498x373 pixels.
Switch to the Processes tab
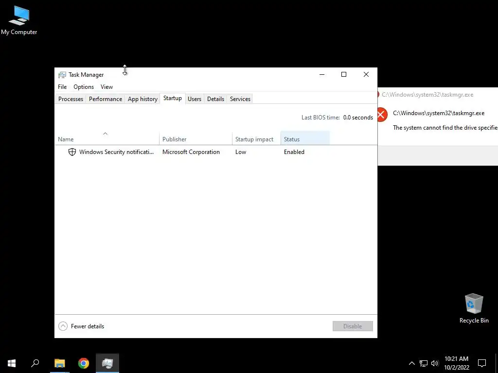(71, 99)
